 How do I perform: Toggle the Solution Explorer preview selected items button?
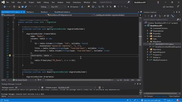coord(173,16)
